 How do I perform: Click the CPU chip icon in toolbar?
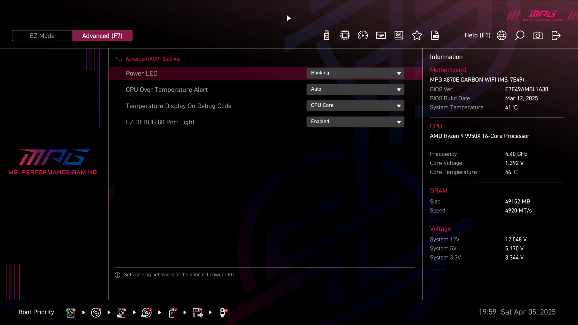coord(345,36)
